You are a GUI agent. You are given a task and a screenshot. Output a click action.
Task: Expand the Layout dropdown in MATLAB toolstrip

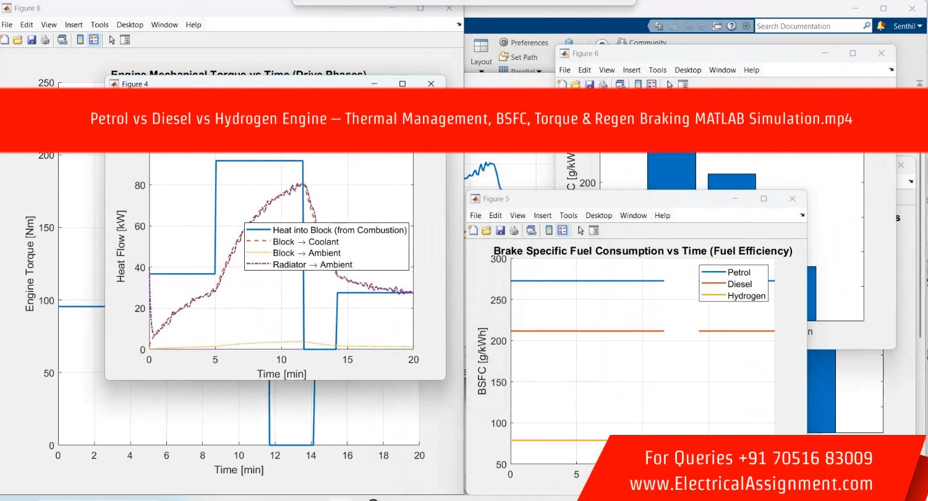pyautogui.click(x=481, y=70)
